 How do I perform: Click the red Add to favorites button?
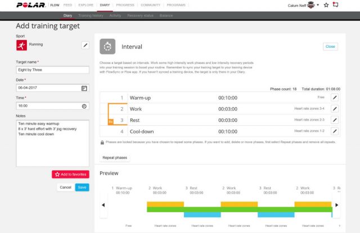pos(70,175)
